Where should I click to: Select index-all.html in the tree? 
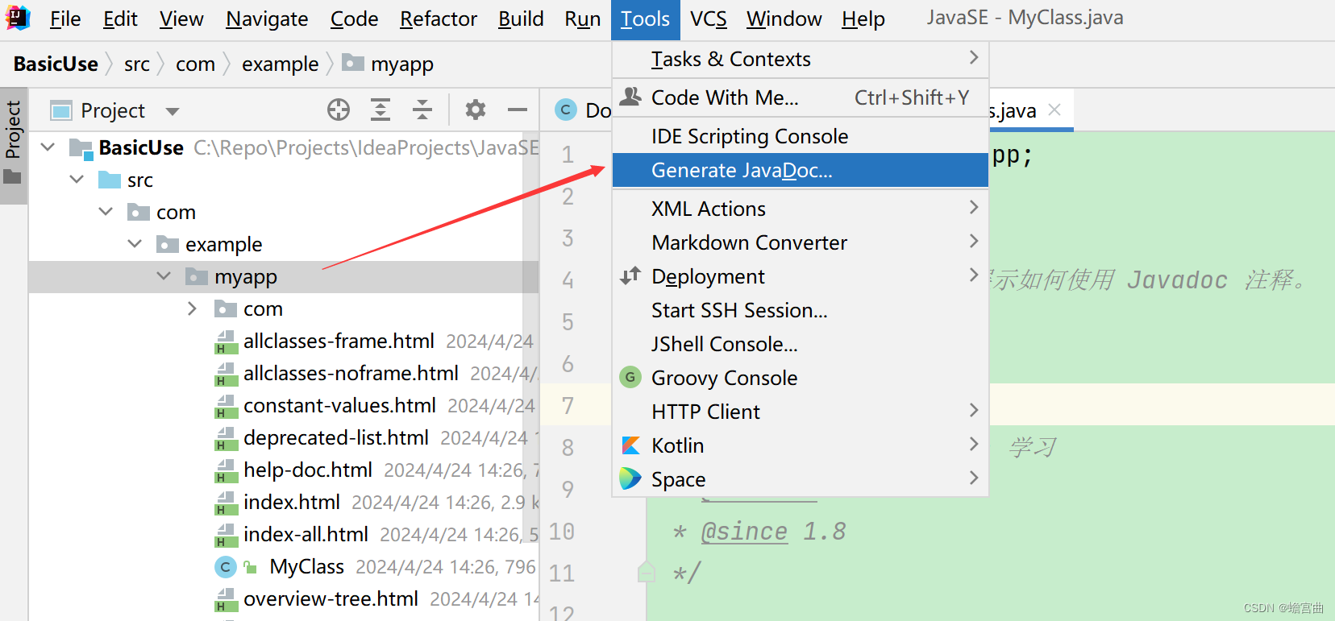pos(306,535)
